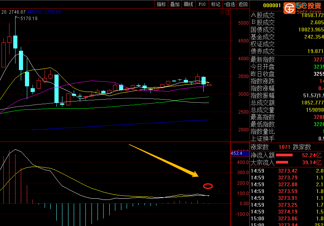The width and height of the screenshot is (324, 226).
Task: Select the tick row with price 3273.25
Action: click(287, 205)
